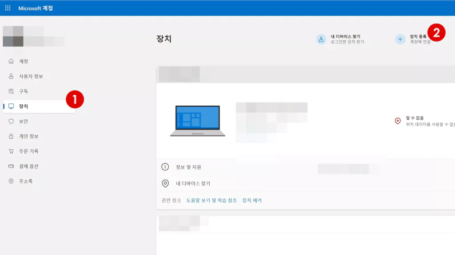The width and height of the screenshot is (455, 255).
Task: Click the lock icon beside 개인 정보
Action: 11,136
